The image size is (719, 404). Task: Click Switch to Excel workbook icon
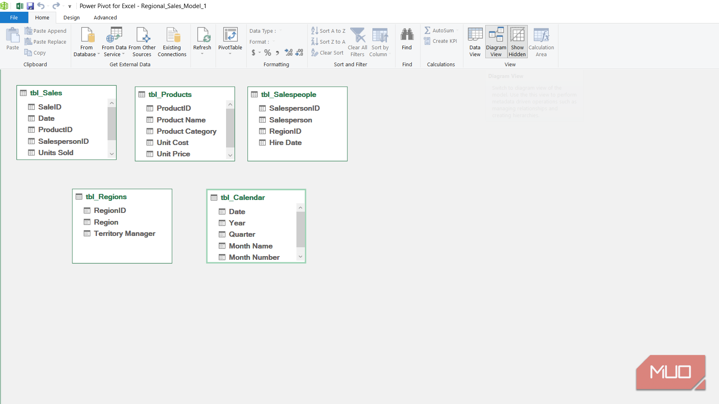(x=19, y=6)
